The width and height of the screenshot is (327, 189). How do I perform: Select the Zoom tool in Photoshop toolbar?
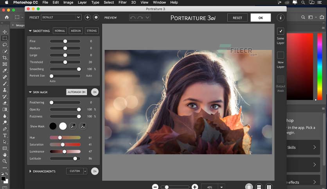tap(5, 161)
